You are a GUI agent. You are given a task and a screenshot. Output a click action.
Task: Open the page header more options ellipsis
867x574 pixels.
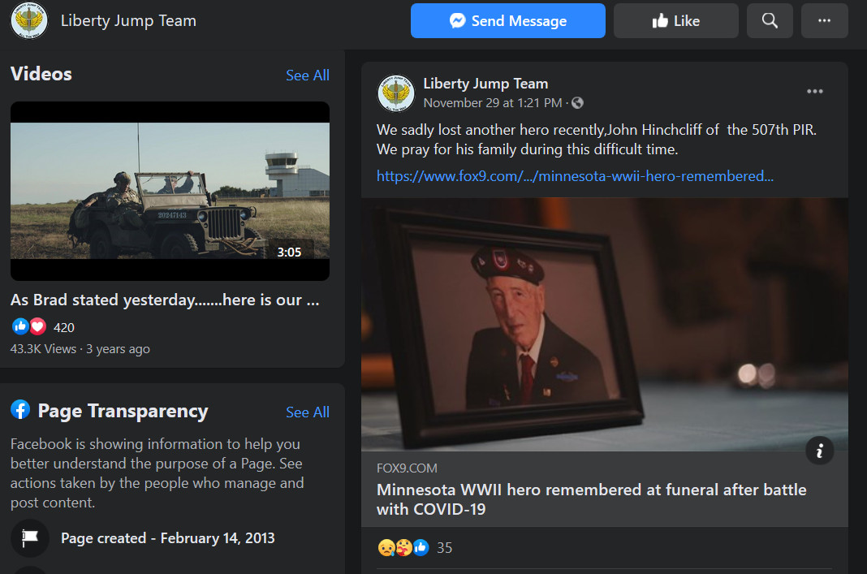tap(825, 20)
